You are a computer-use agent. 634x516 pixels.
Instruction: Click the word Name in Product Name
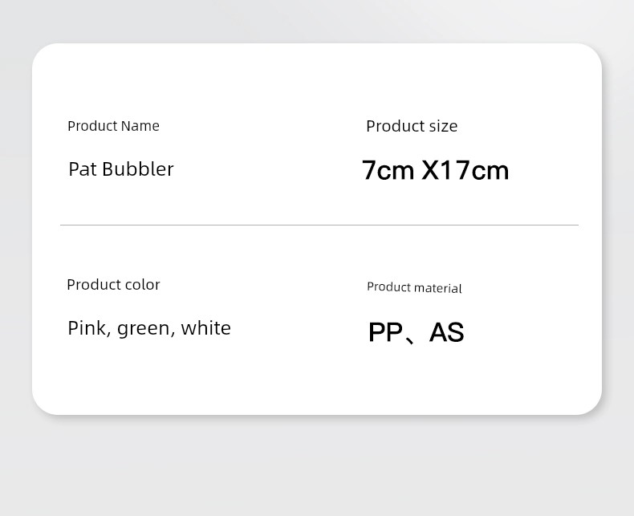click(x=140, y=126)
